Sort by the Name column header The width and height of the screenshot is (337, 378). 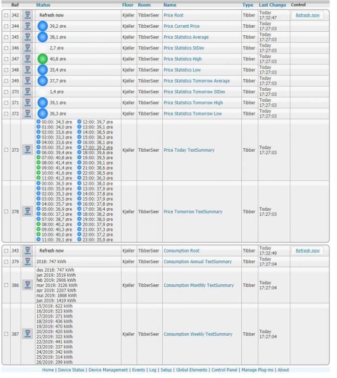[170, 5]
